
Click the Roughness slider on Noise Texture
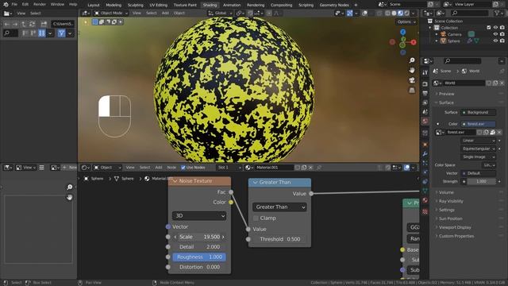tap(199, 257)
